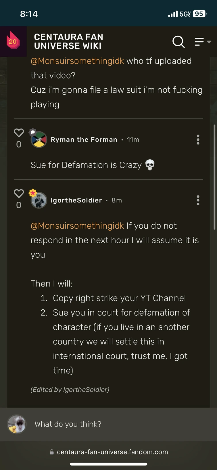Open the kebab menu on Ryman's comment

coord(198,140)
